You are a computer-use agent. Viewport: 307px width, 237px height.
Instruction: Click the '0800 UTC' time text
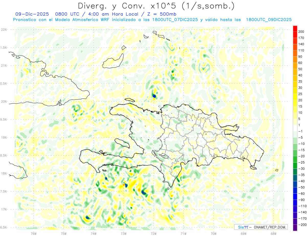[67, 14]
